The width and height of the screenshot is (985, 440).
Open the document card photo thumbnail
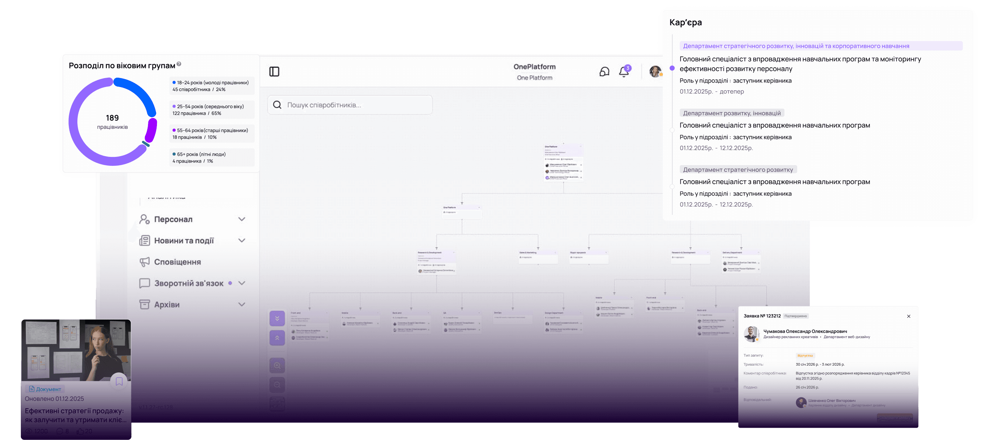click(76, 350)
